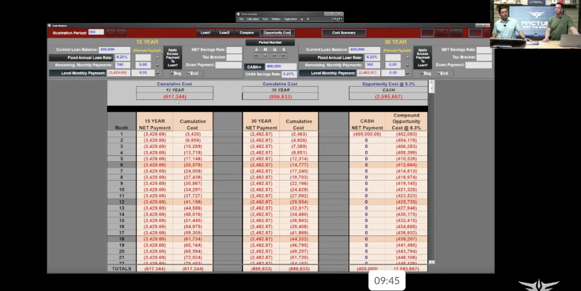The width and height of the screenshot is (581, 291).
Task: Switch to Compare view
Action: pyautogui.click(x=246, y=32)
